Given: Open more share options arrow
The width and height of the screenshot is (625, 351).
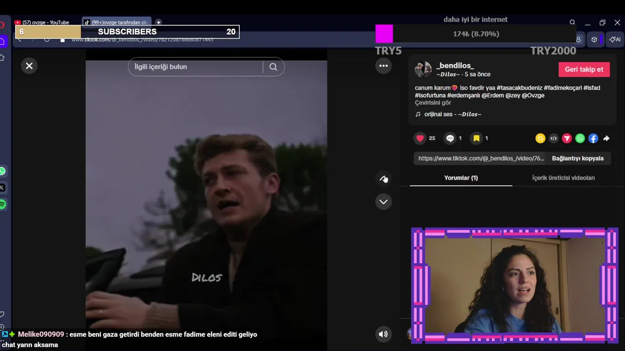Looking at the screenshot, I should (606, 138).
